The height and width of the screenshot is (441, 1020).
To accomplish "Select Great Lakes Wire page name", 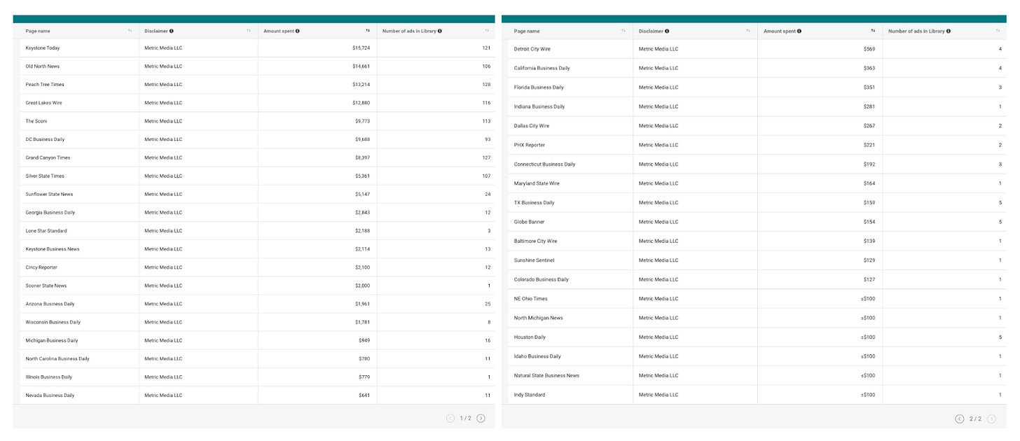I will pyautogui.click(x=43, y=103).
